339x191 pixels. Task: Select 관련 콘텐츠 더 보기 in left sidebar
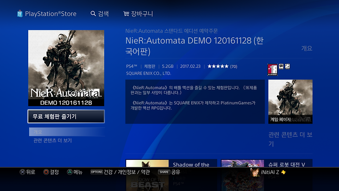point(53,141)
